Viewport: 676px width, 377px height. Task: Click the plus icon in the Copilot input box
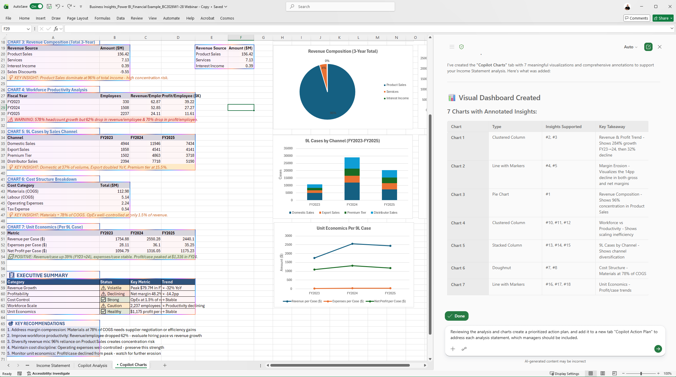point(453,349)
